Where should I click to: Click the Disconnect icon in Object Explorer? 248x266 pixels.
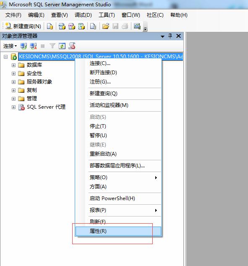coord(33,46)
